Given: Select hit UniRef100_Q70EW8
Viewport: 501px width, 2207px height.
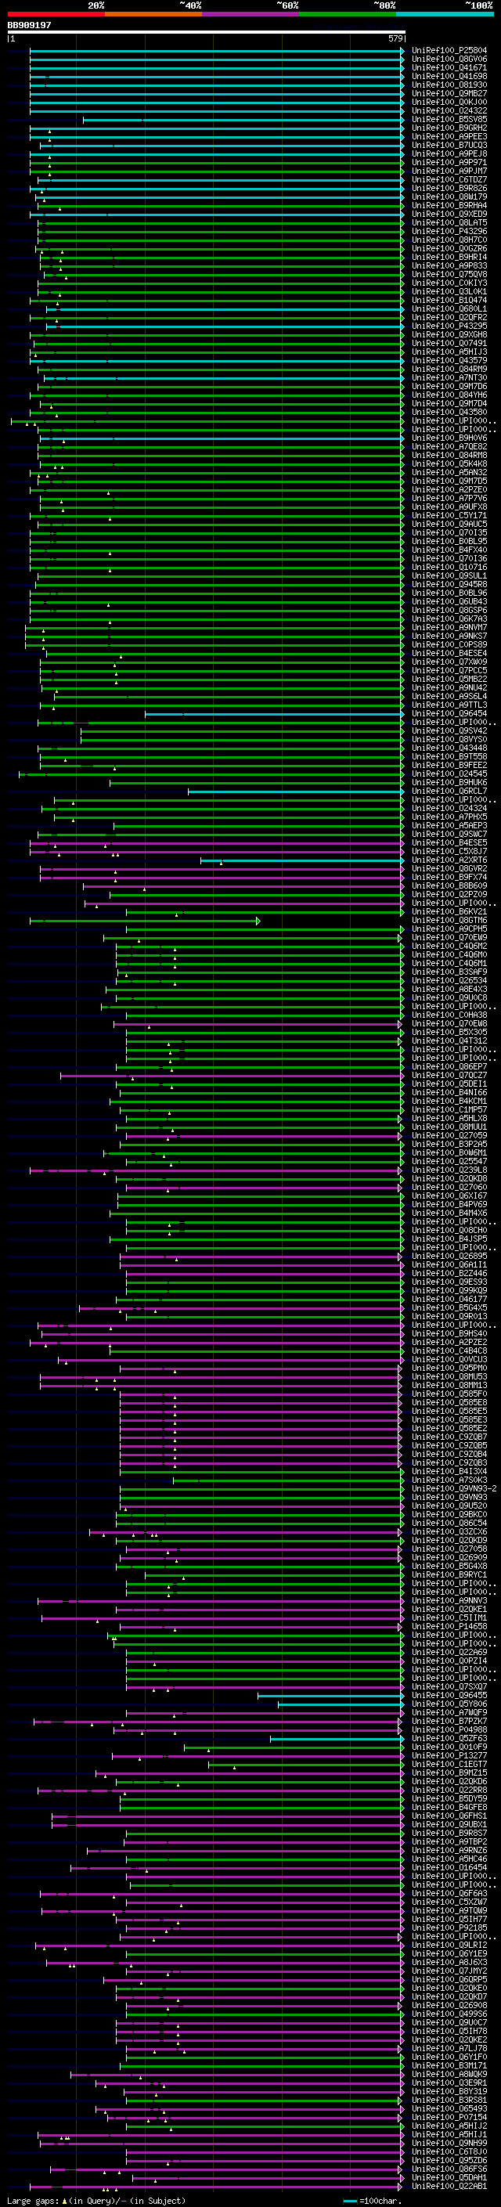Looking at the screenshot, I should [449, 1024].
